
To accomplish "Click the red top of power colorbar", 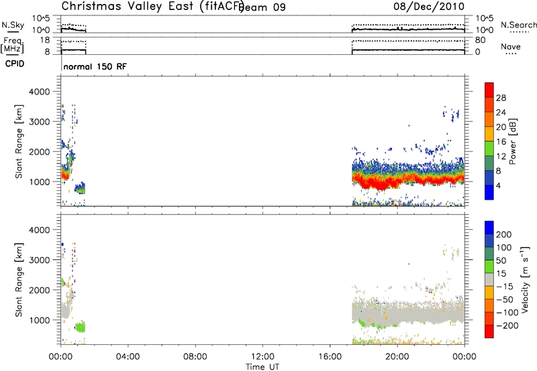I will (489, 90).
